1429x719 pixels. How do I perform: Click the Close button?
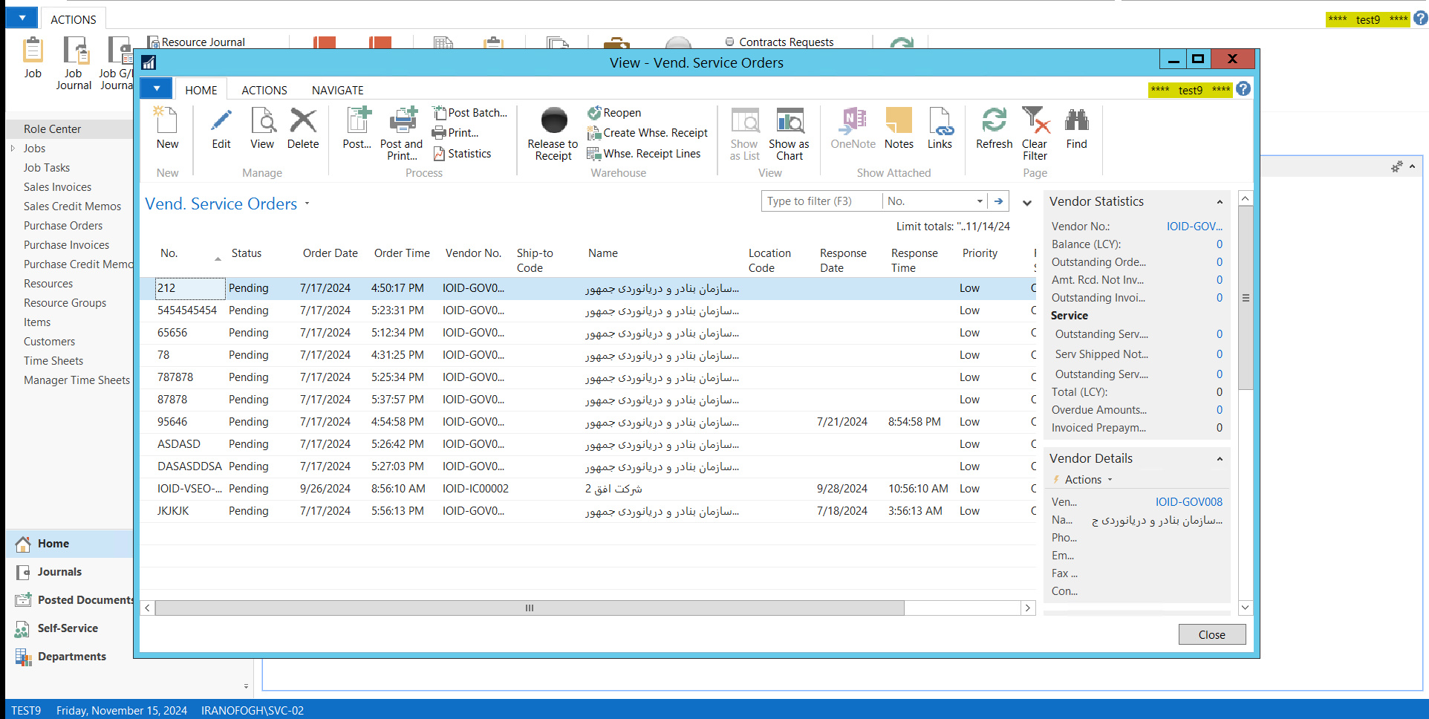(1211, 634)
